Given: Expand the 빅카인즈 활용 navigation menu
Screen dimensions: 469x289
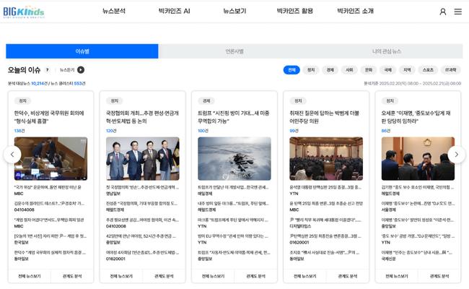Looking at the screenshot, I should point(295,12).
